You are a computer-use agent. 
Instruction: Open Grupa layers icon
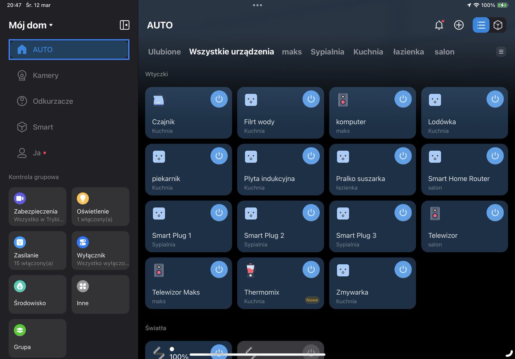[x=20, y=330]
